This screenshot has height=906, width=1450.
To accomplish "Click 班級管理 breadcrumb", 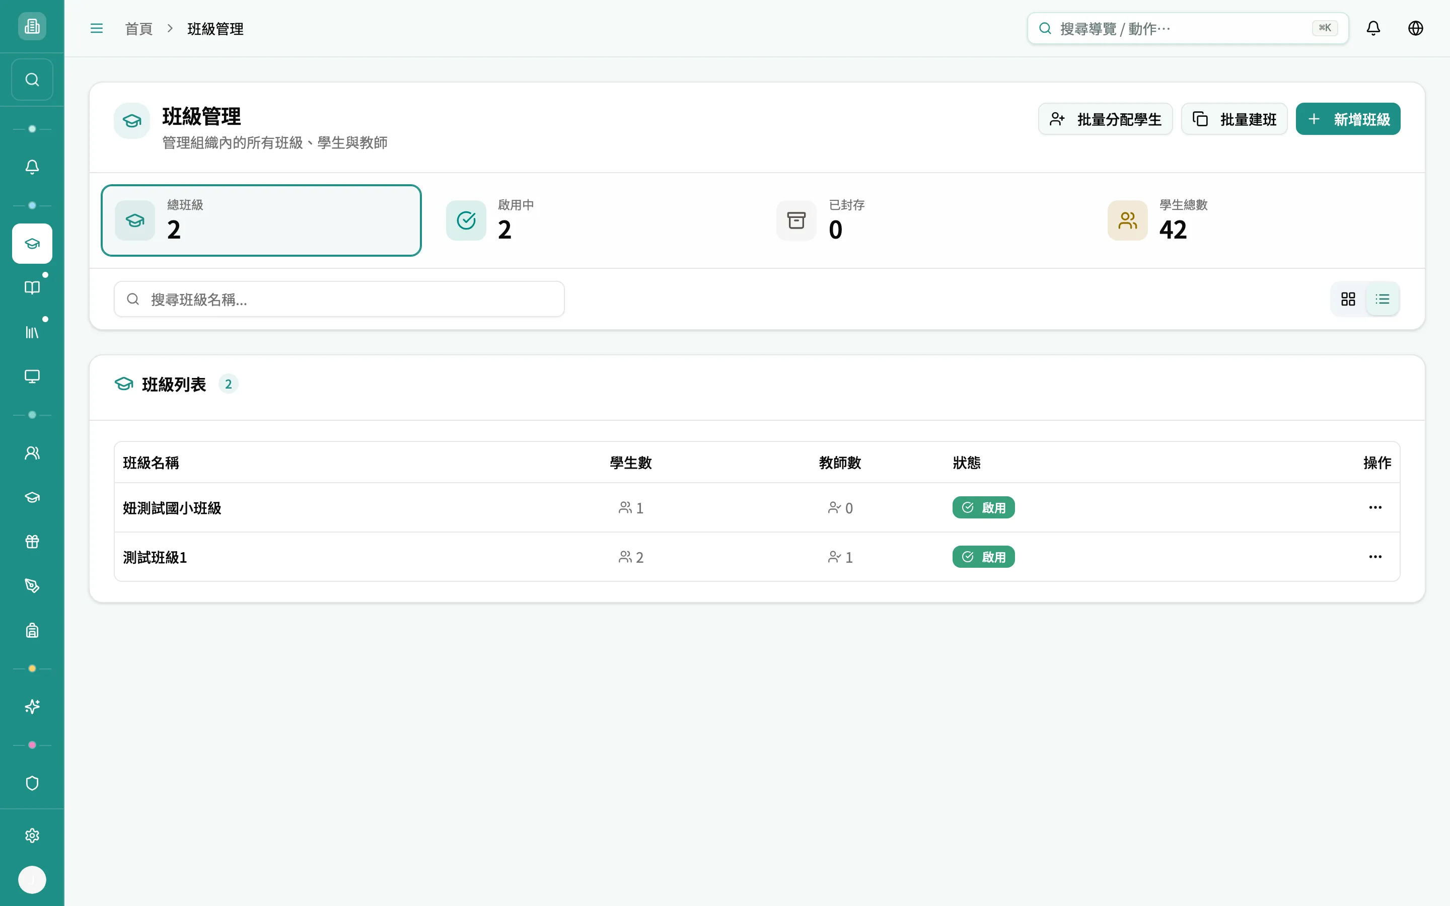I will click(215, 29).
